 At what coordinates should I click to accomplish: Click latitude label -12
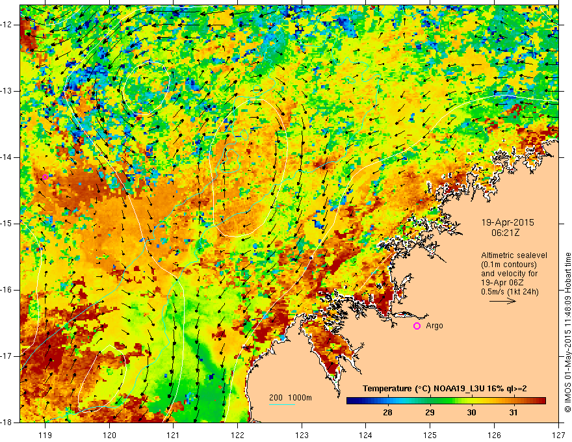(x=7, y=25)
